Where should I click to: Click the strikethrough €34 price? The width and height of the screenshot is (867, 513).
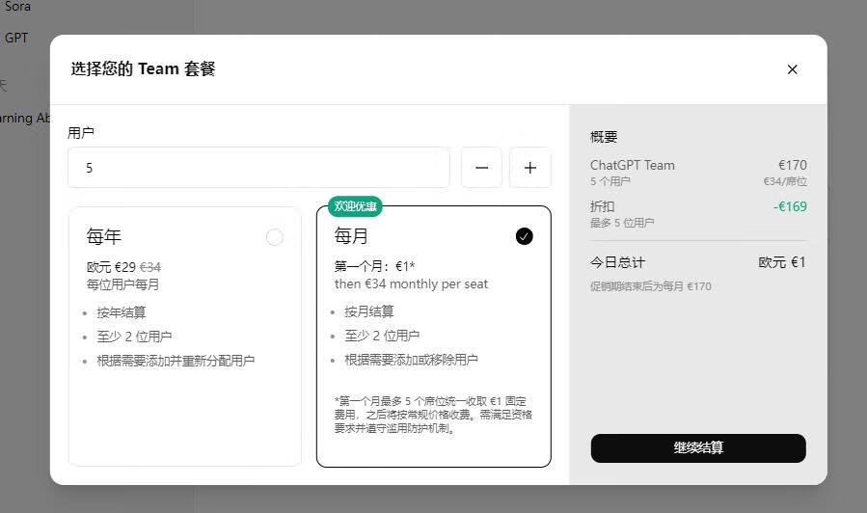[x=150, y=267]
